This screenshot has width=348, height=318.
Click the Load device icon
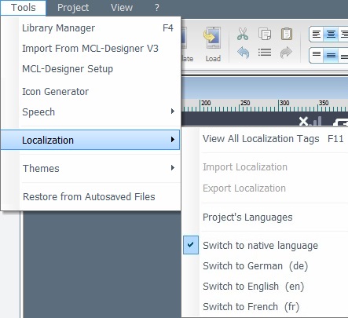(x=213, y=44)
